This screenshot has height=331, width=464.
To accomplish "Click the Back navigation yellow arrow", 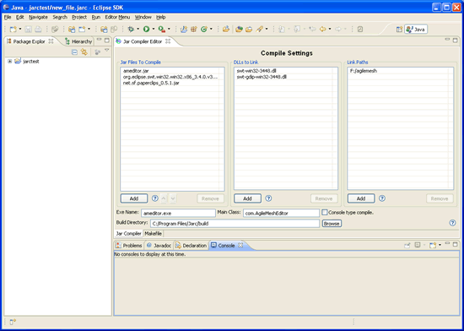I will coord(323,29).
